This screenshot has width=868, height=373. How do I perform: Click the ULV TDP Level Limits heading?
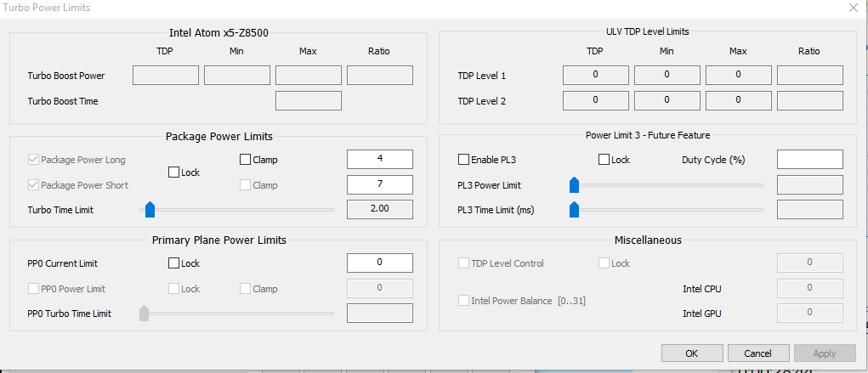(x=647, y=32)
